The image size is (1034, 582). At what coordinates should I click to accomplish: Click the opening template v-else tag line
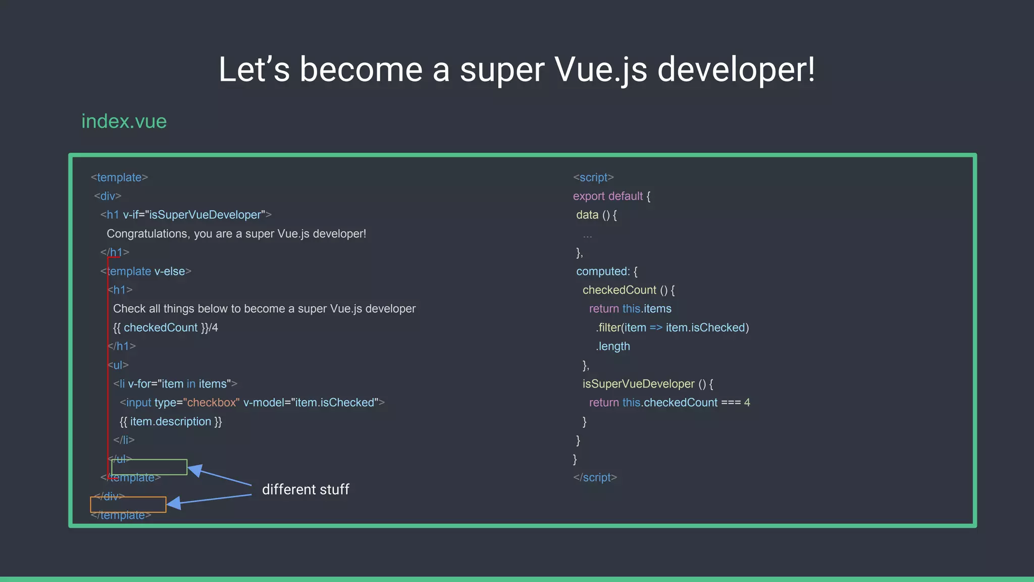tap(146, 271)
